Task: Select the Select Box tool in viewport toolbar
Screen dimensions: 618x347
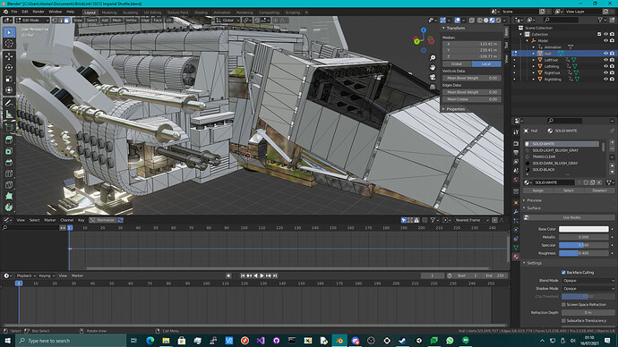Action: [9, 32]
